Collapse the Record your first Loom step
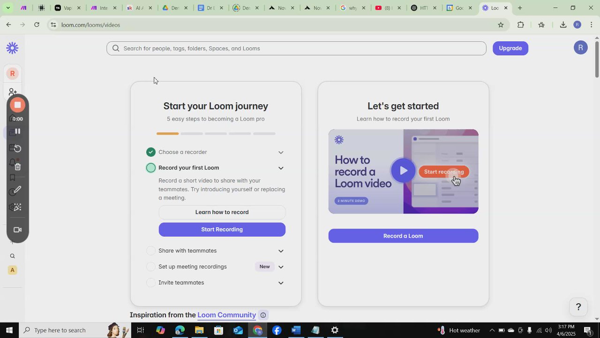Screen dimensions: 600x338 click(281, 168)
